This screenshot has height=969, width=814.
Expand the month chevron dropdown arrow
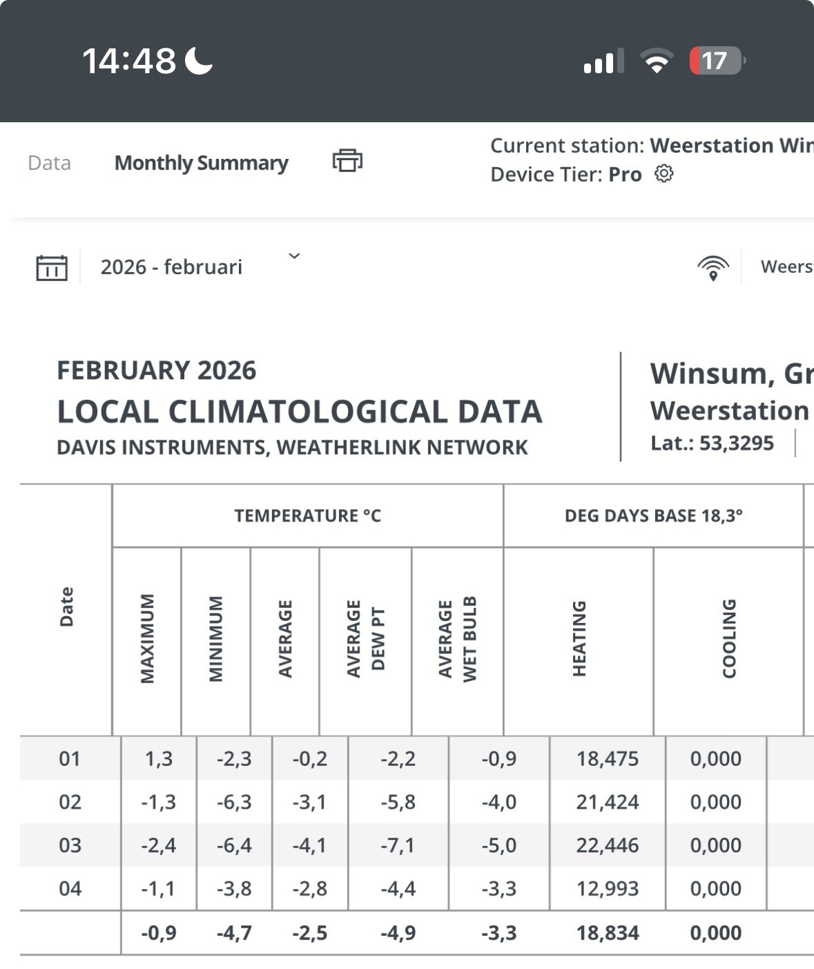coord(294,256)
